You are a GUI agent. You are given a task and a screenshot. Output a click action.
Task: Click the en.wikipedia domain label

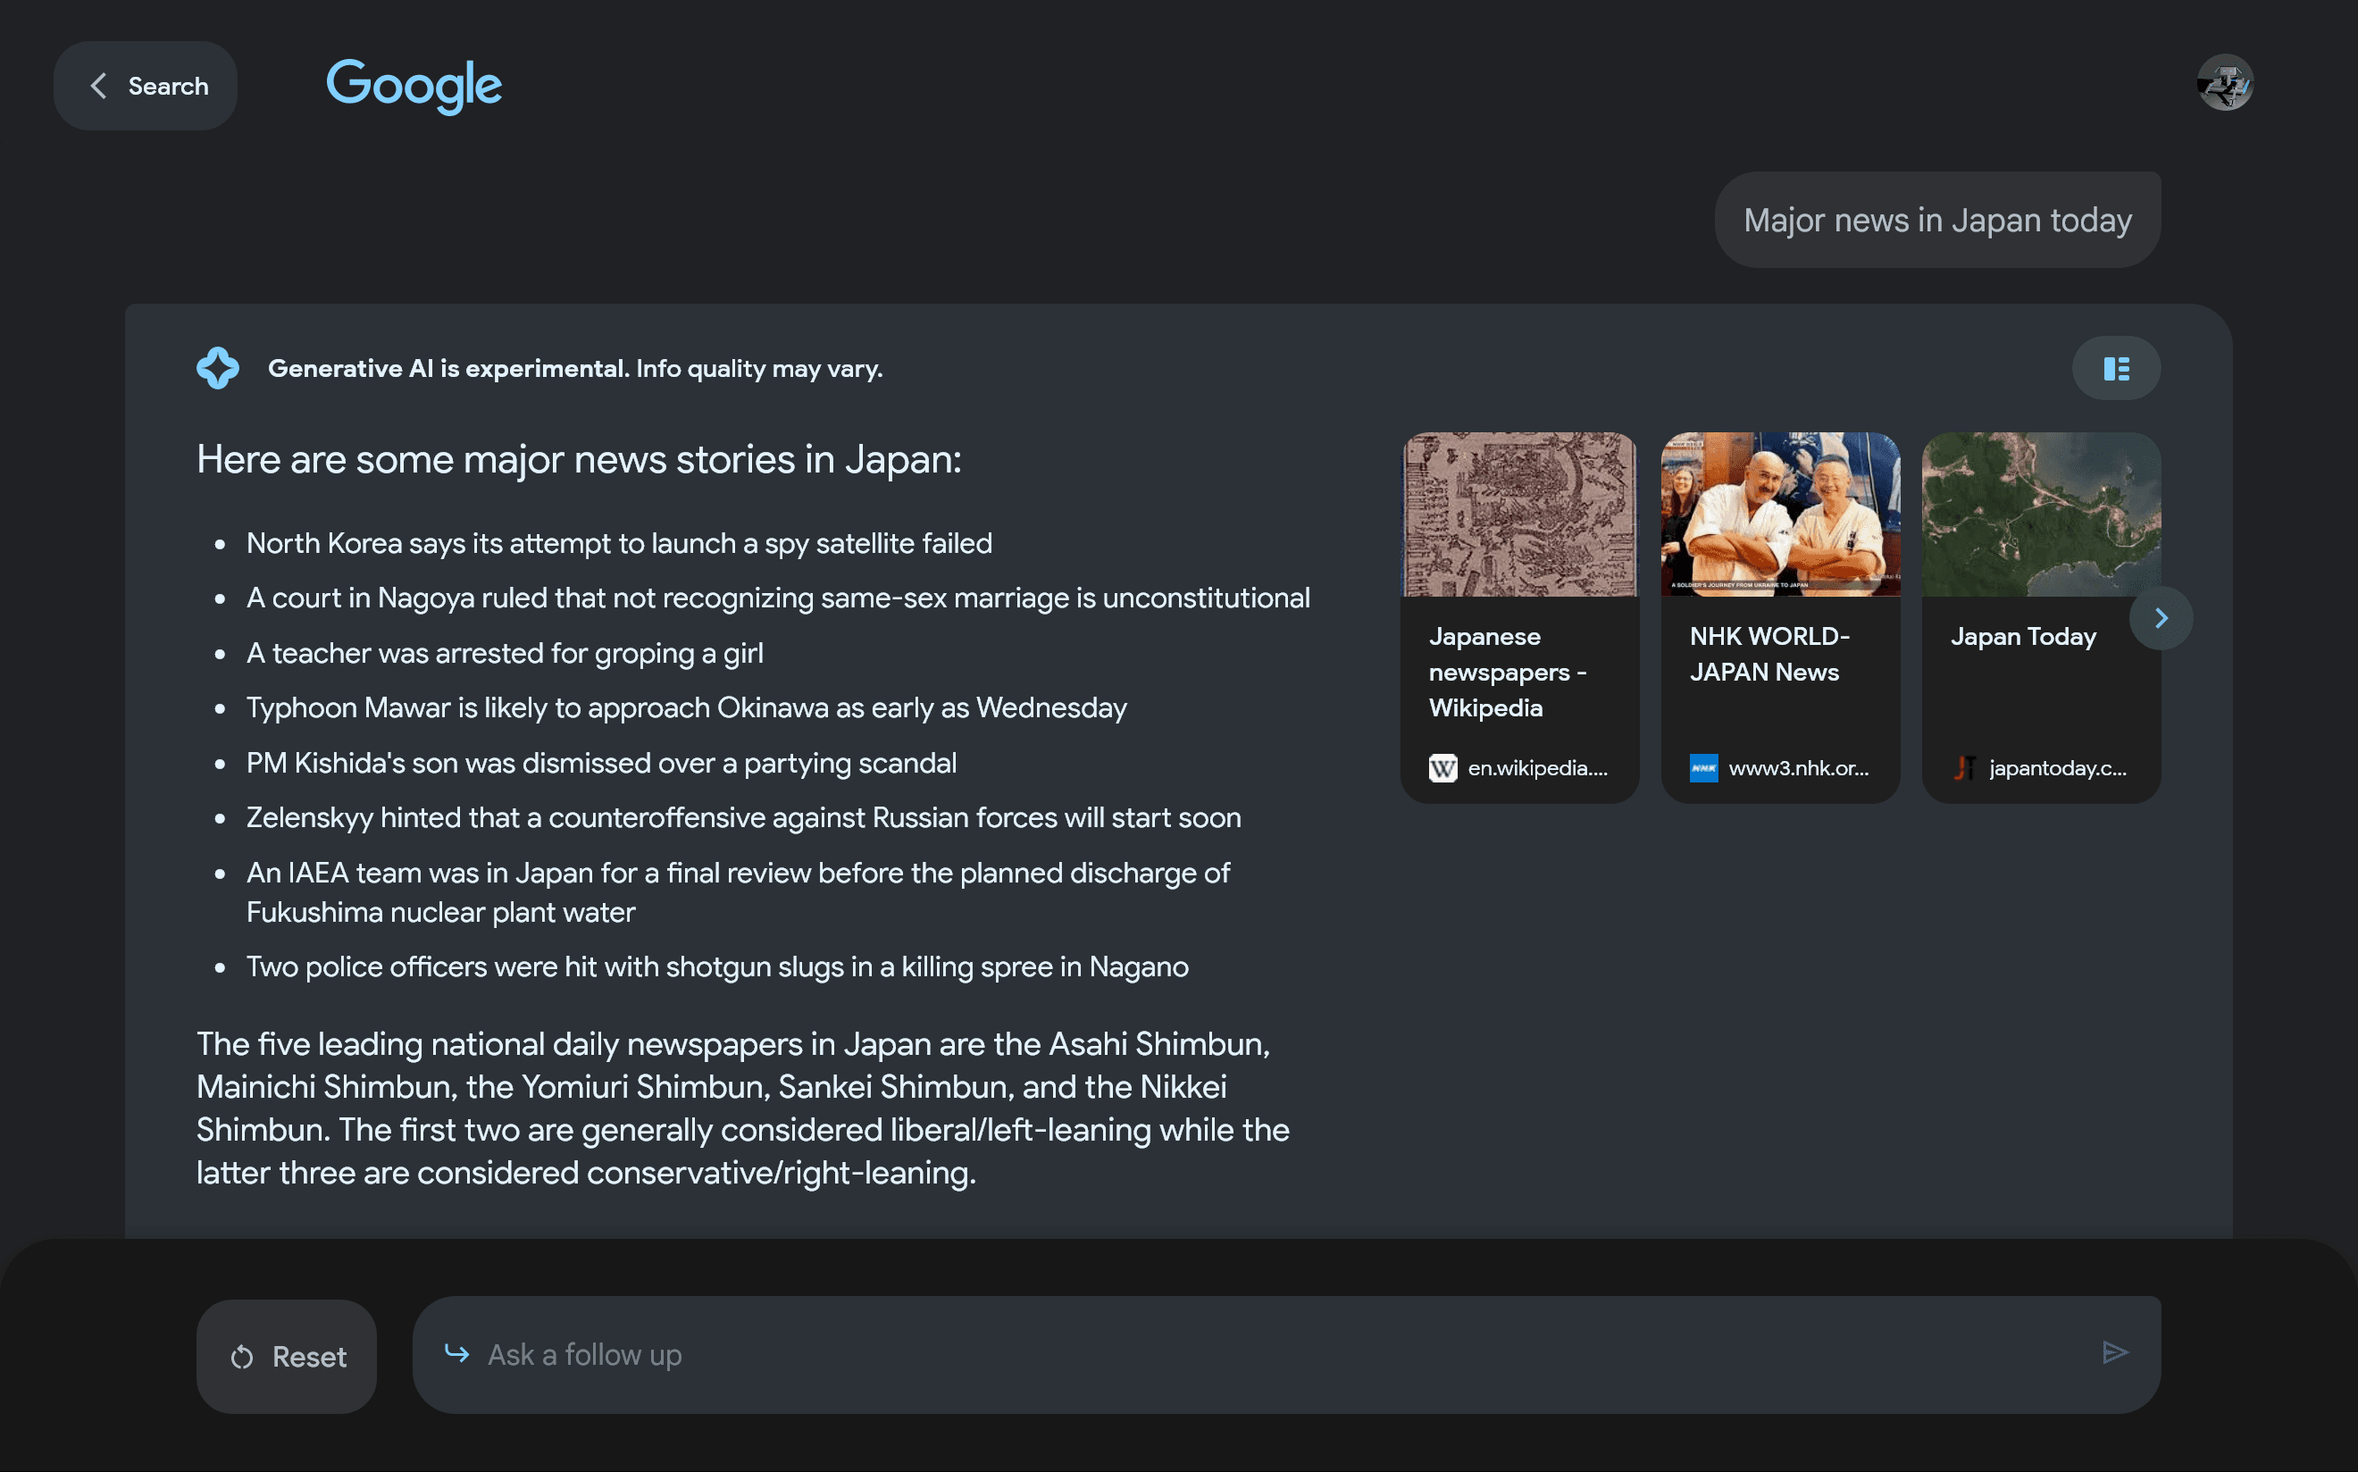pos(1537,768)
